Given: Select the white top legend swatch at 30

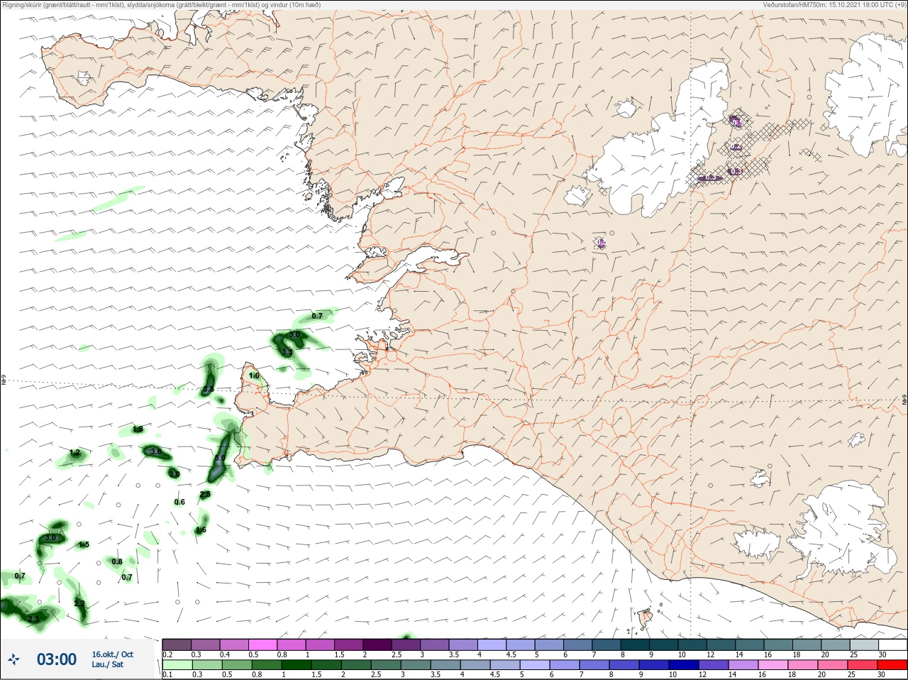Looking at the screenshot, I should tap(892, 644).
